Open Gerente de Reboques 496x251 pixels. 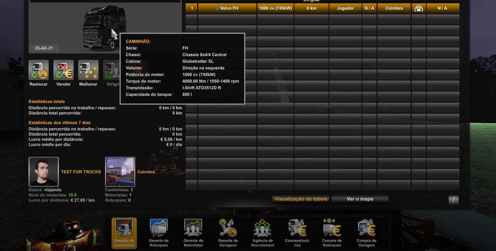(x=159, y=232)
